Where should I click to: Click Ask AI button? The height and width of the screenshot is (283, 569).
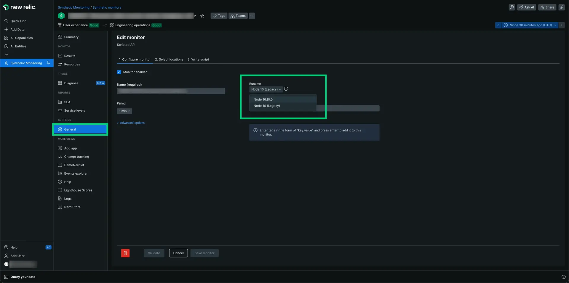(x=527, y=7)
